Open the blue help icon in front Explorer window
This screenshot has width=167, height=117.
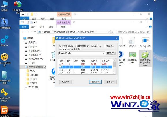150,27
